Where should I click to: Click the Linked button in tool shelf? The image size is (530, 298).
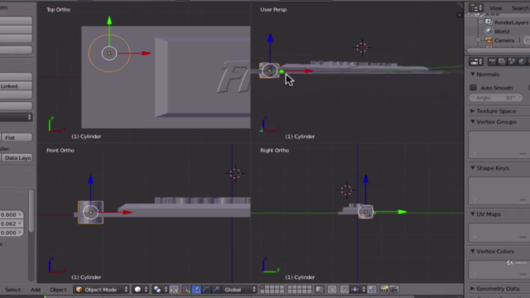click(16, 86)
